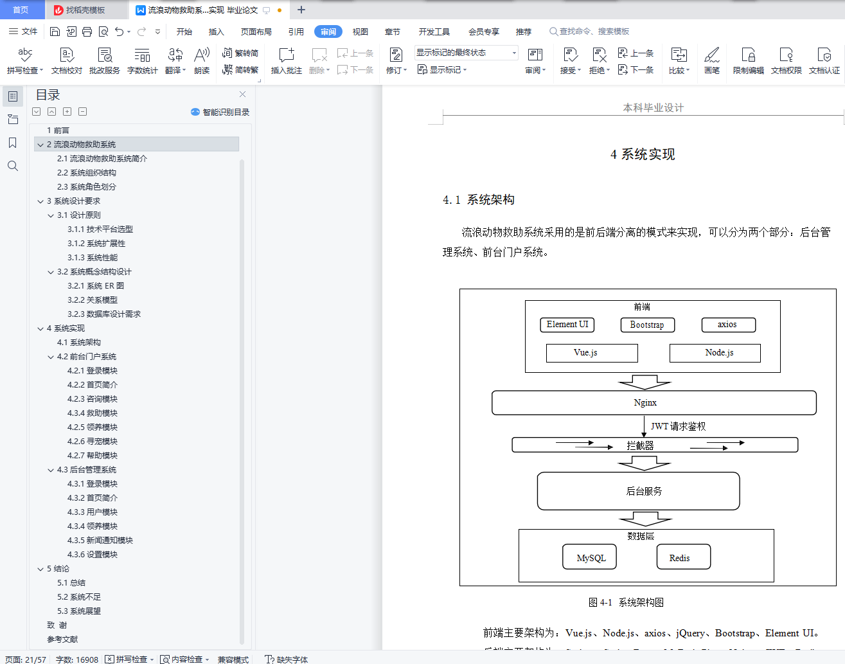Image resolution: width=845 pixels, height=664 pixels.
Task: Click the outline panel vertical scrollbar
Action: pos(242,400)
